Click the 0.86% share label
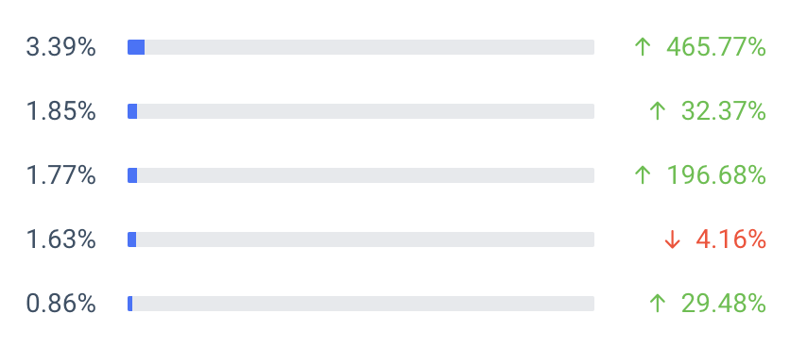 pyautogui.click(x=61, y=305)
